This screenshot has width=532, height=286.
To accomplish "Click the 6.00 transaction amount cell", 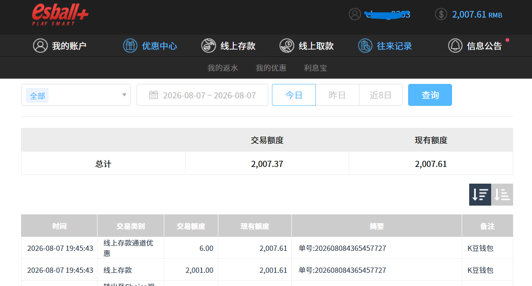I will [x=191, y=248].
